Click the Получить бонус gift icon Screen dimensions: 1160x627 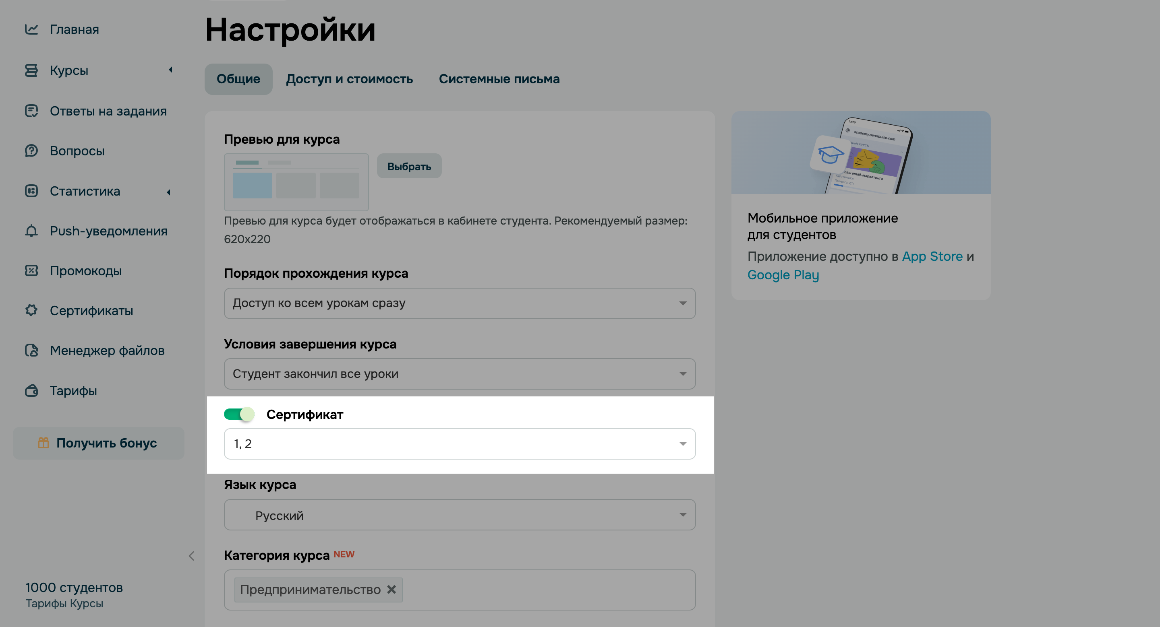[x=43, y=443]
